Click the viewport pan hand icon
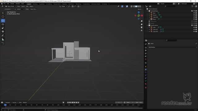 [x=142, y=24]
